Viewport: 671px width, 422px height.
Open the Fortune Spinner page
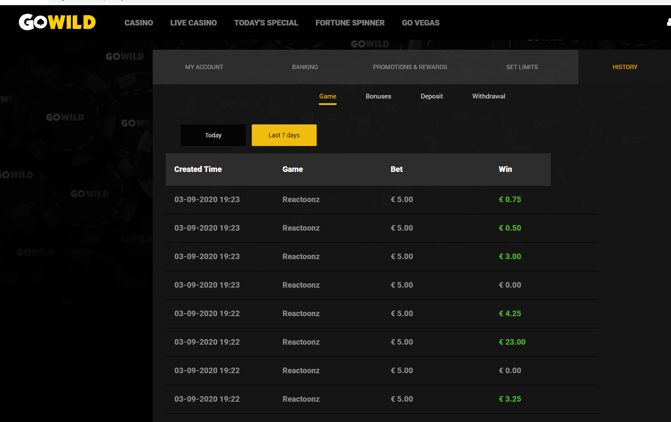(350, 23)
